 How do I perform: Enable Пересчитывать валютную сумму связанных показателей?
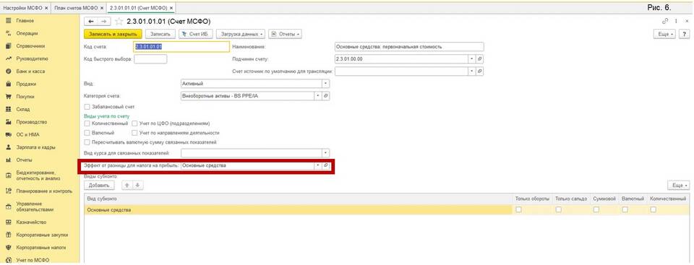[x=87, y=142]
